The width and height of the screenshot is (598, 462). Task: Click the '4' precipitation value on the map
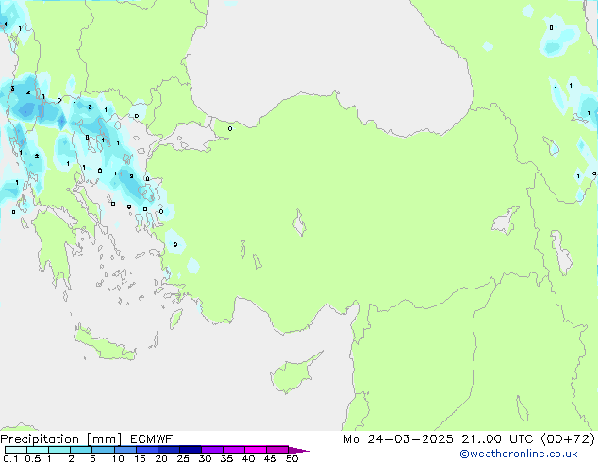6,24
